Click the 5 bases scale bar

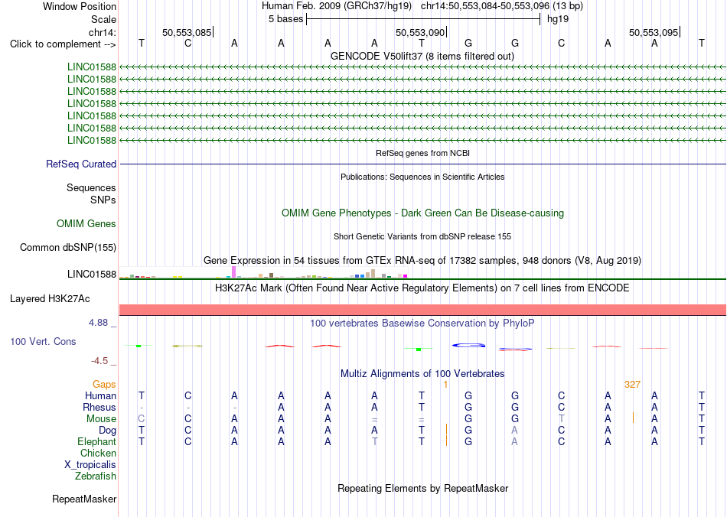[x=423, y=19]
